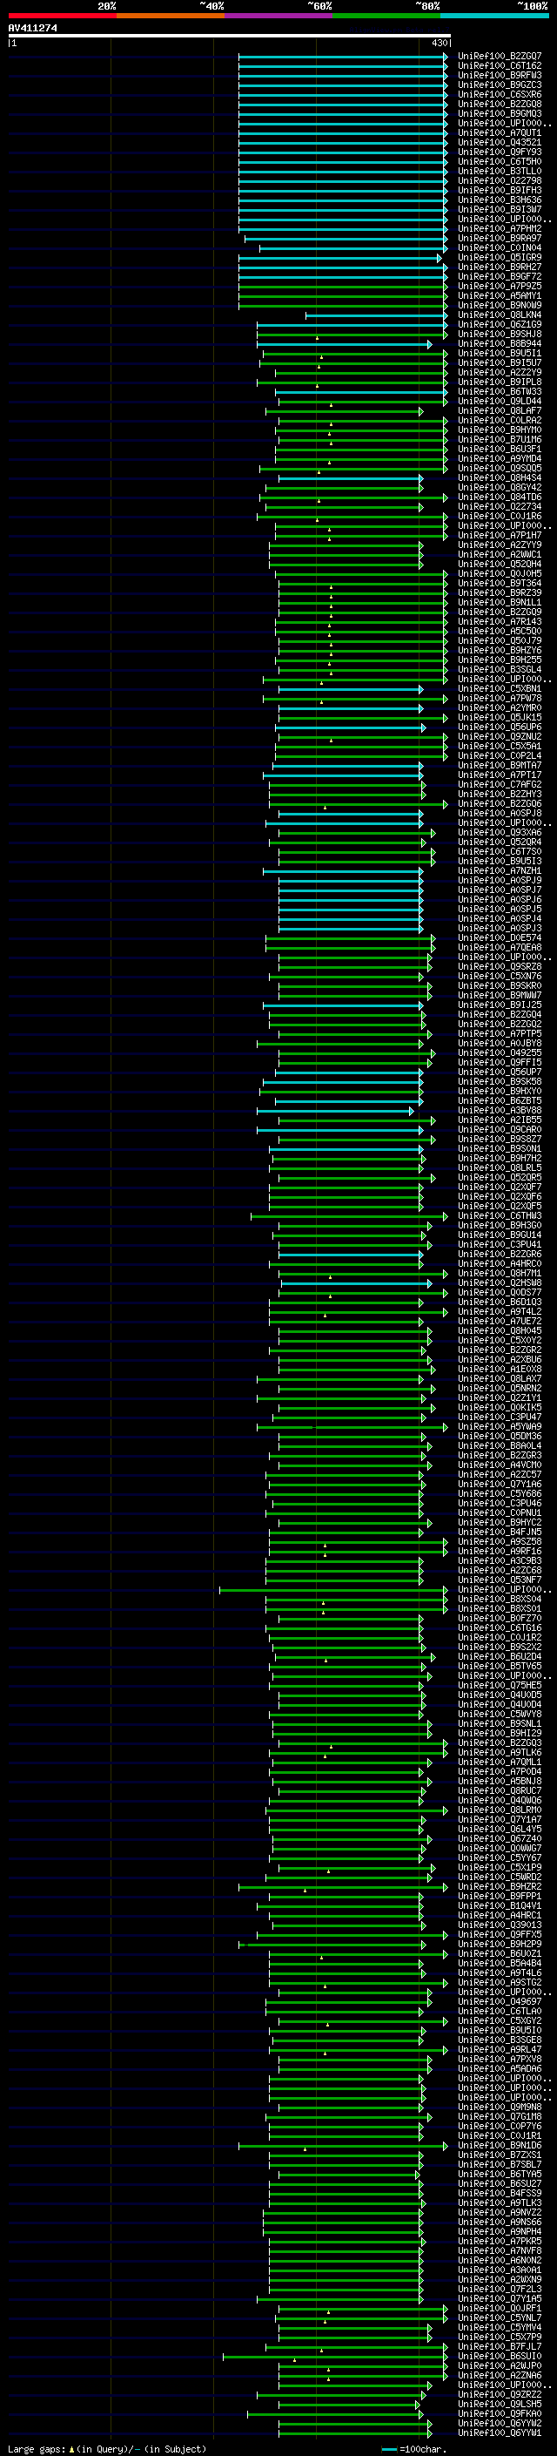Click the UniRef100_Q2HSW8 label
This screenshot has width=557, height=2456.
(500, 1283)
